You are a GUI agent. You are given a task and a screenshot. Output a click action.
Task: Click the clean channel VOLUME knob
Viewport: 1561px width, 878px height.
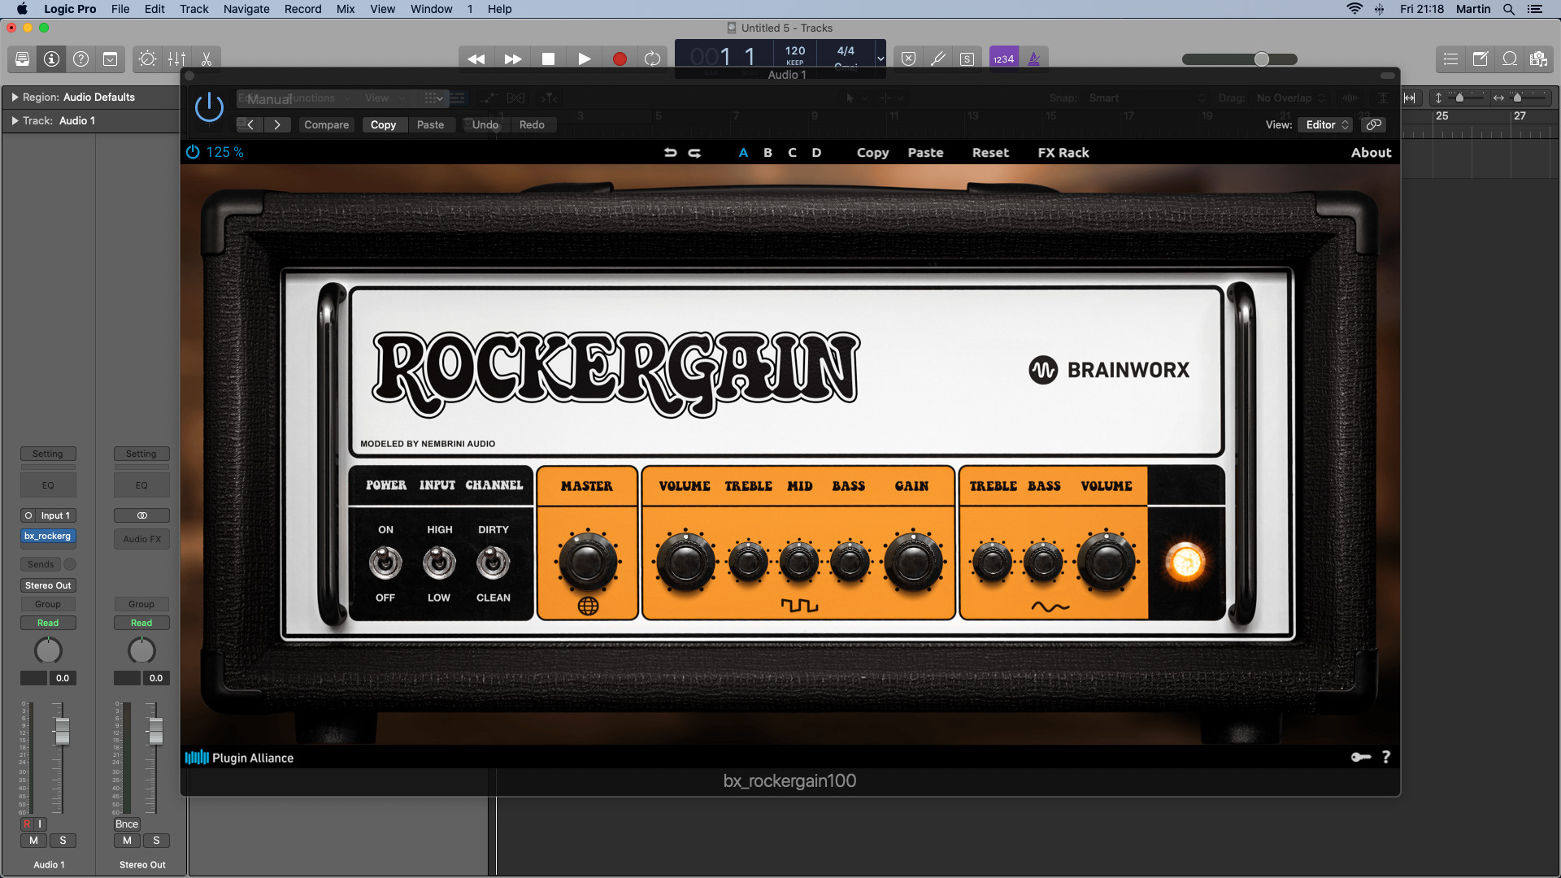point(1107,562)
